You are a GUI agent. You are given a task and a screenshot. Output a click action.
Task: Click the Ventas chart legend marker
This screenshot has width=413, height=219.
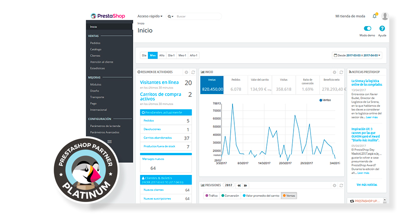(x=321, y=100)
